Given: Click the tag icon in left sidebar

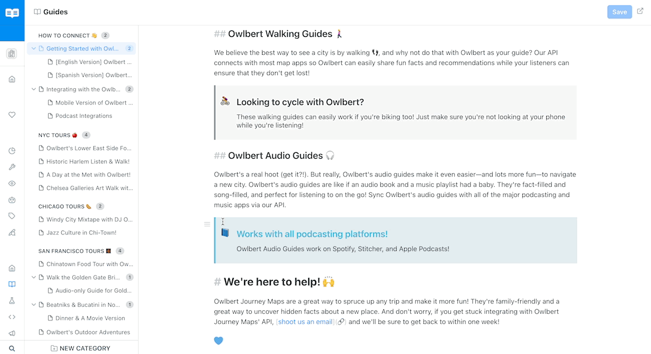Looking at the screenshot, I should tap(12, 216).
